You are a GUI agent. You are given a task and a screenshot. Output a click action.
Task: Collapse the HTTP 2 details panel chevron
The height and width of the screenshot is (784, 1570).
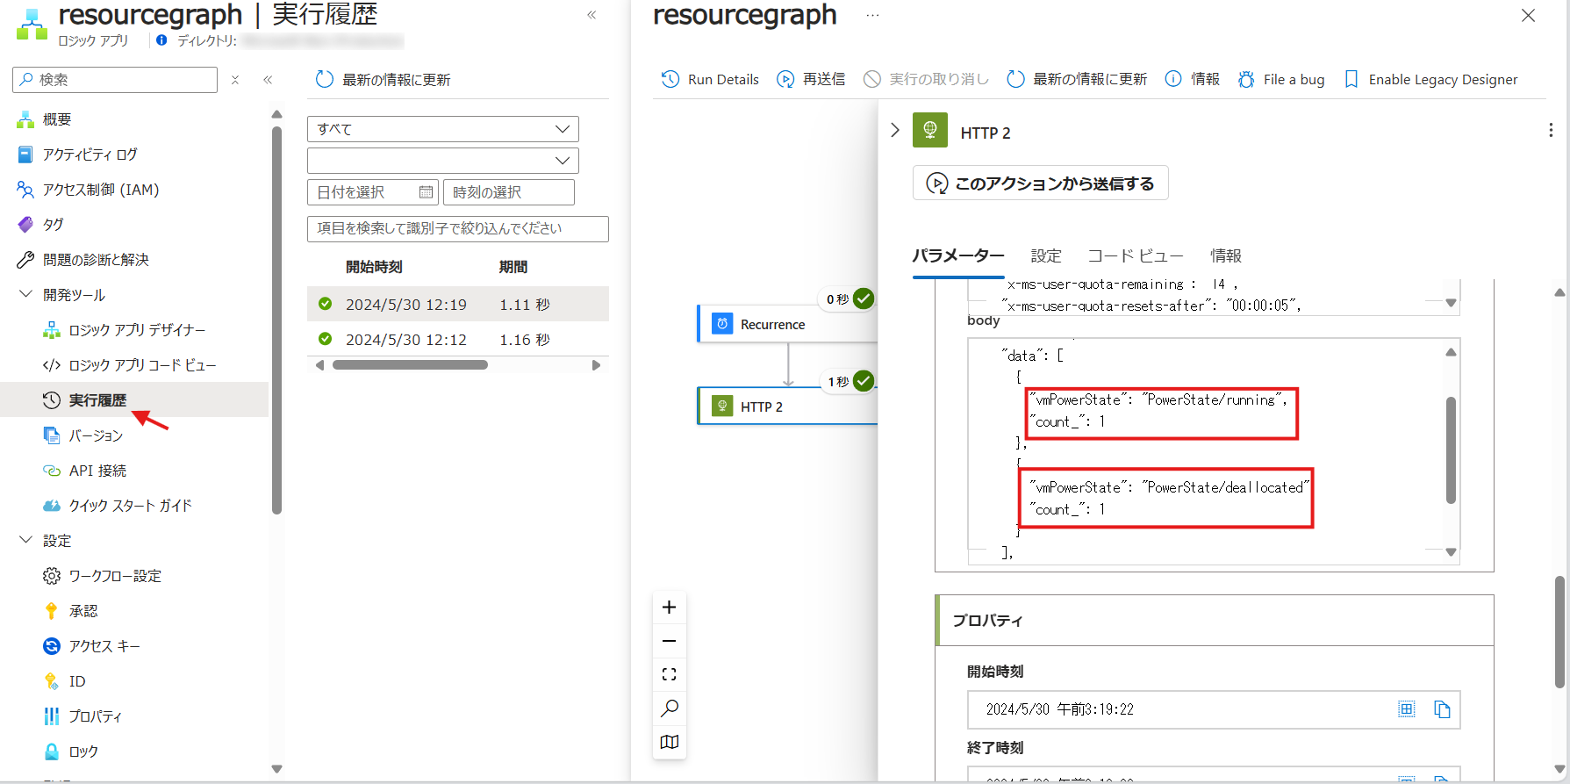(x=895, y=130)
